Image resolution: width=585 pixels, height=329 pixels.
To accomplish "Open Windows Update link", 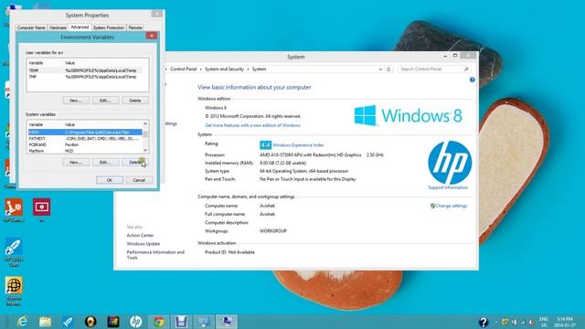I will tap(144, 244).
